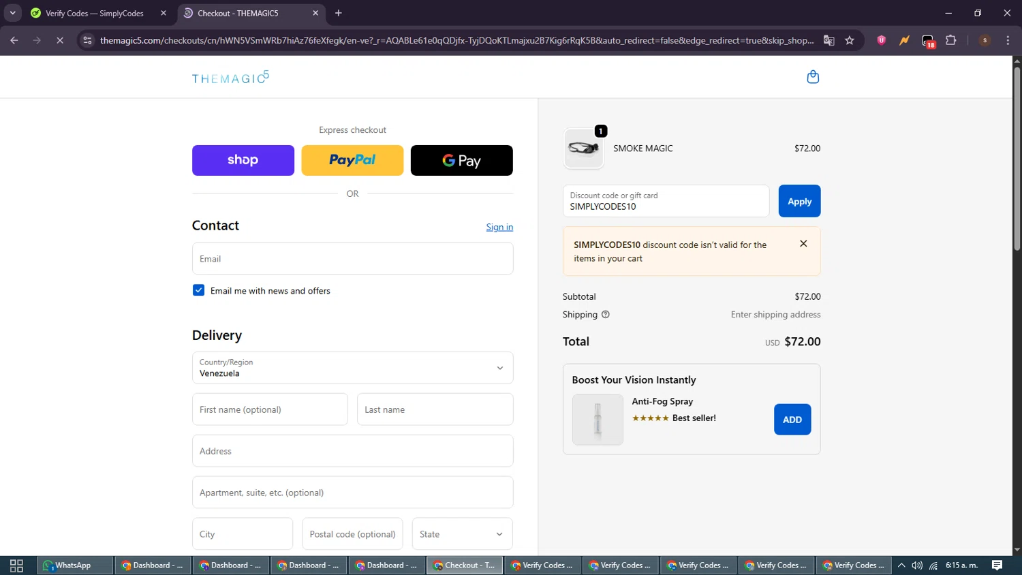
Task: Click the City field
Action: click(243, 534)
